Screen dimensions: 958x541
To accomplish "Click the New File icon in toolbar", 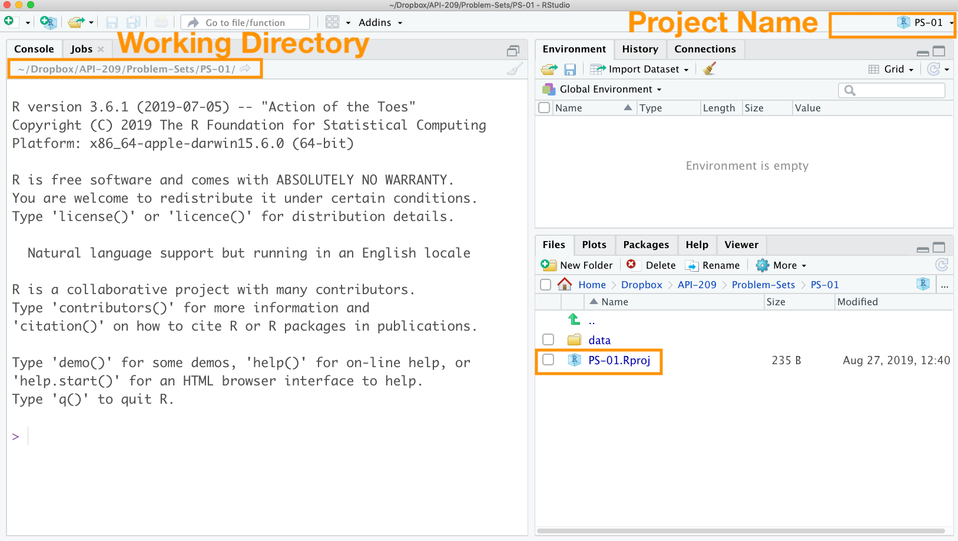I will click(x=9, y=22).
